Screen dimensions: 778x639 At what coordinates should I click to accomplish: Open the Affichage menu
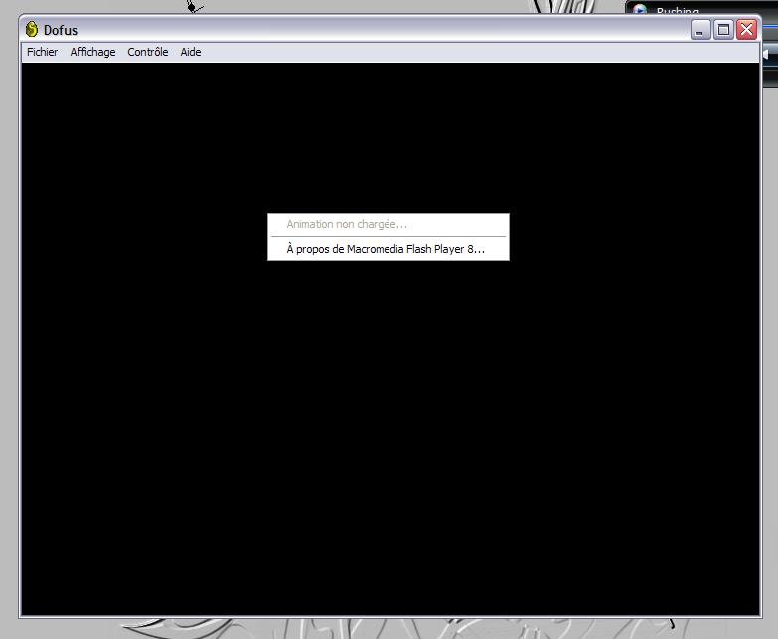tap(92, 52)
